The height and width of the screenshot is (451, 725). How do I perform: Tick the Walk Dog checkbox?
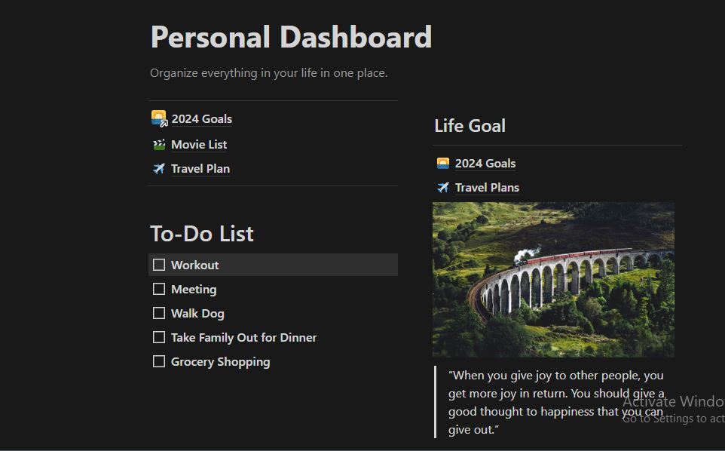159,313
